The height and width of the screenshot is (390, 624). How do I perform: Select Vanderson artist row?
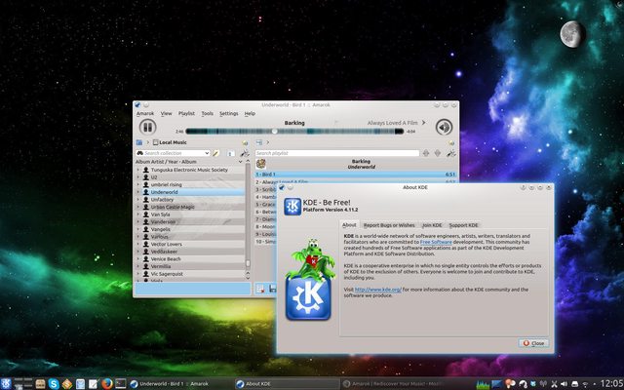[190, 221]
